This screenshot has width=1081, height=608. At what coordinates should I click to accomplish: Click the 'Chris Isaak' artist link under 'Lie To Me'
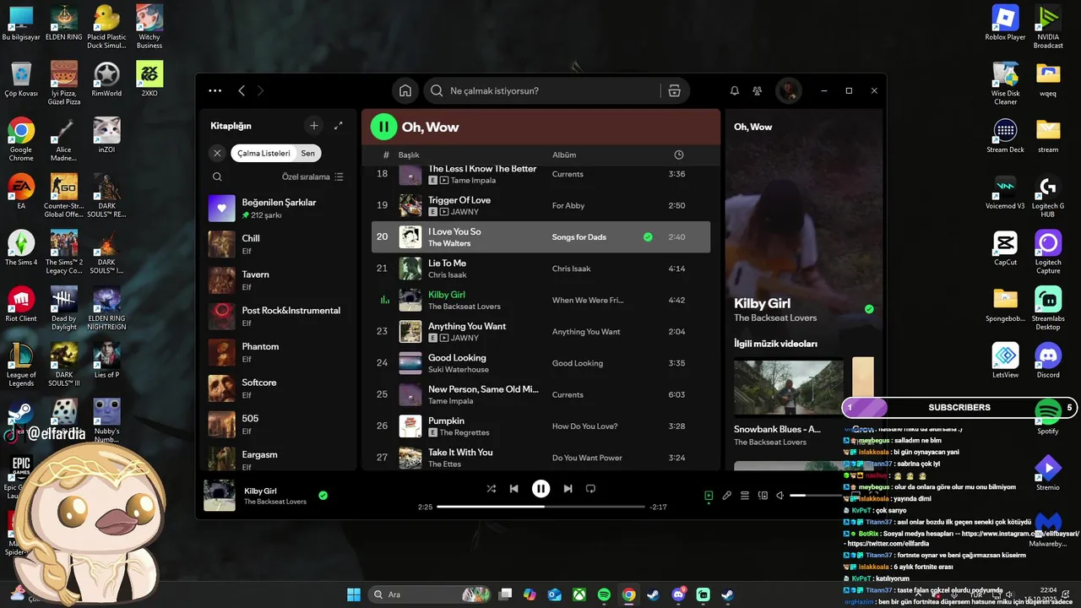pos(448,275)
